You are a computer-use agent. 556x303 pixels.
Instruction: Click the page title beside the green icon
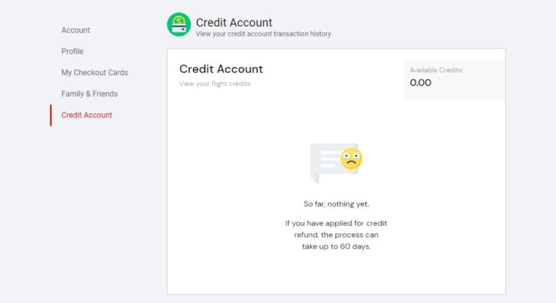(x=234, y=22)
